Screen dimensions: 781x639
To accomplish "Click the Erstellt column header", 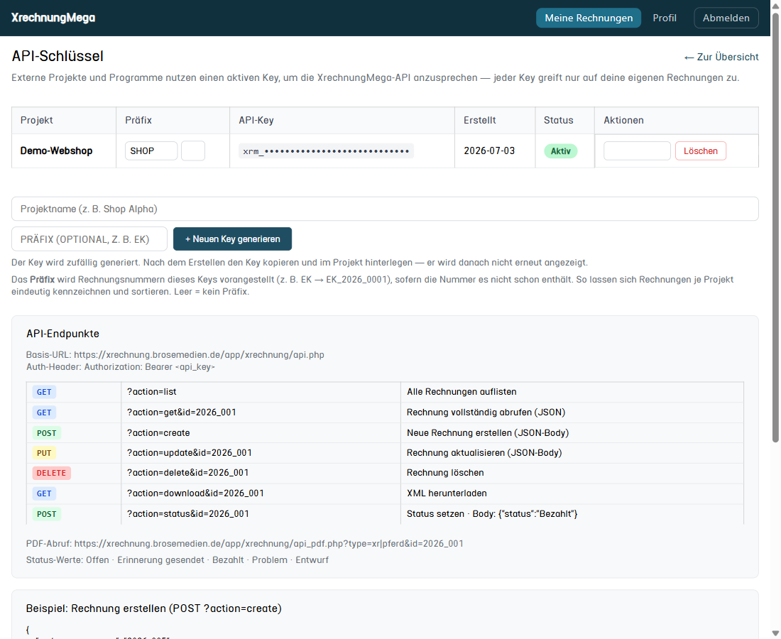I will click(x=480, y=120).
